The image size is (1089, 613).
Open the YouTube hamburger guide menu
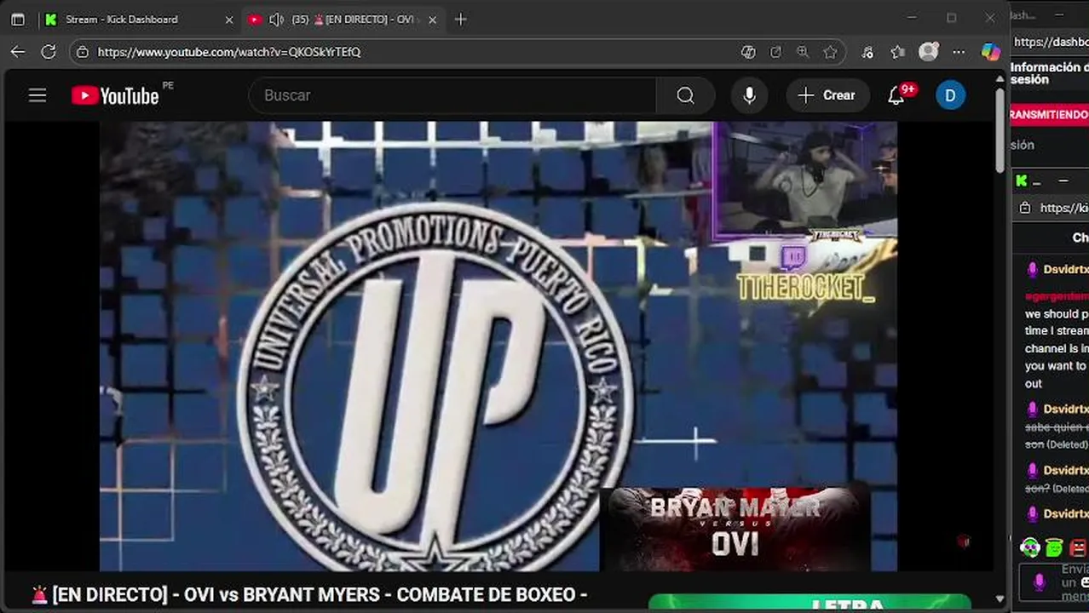point(37,95)
